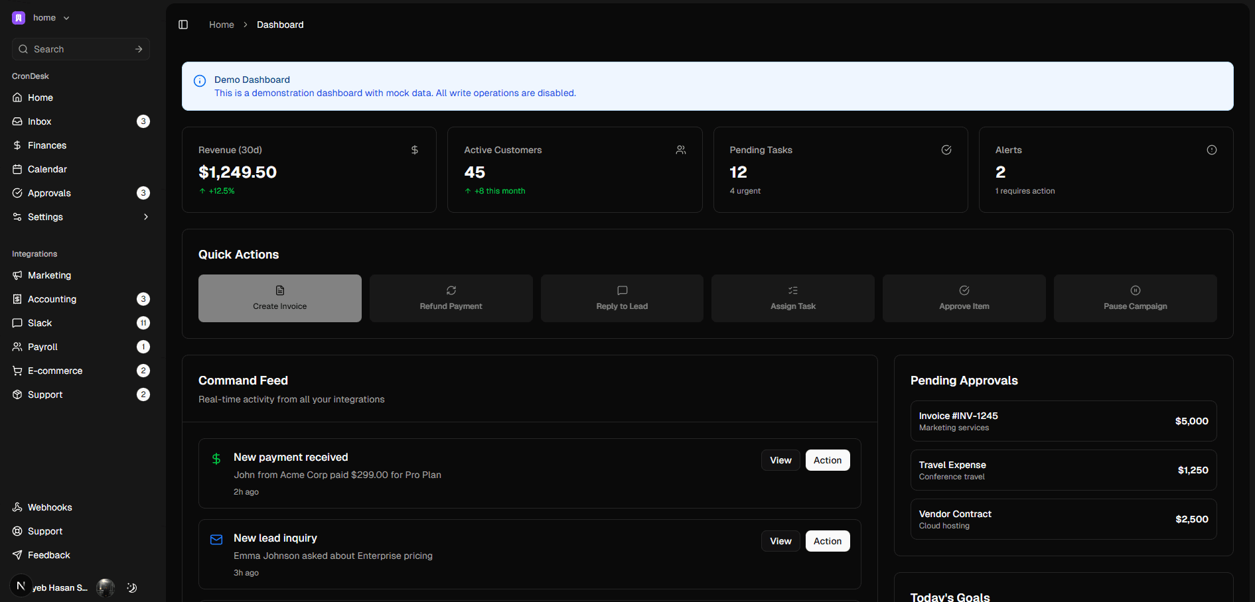Open Accounting from the Integrations list
The height and width of the screenshot is (602, 1255).
coord(17,299)
